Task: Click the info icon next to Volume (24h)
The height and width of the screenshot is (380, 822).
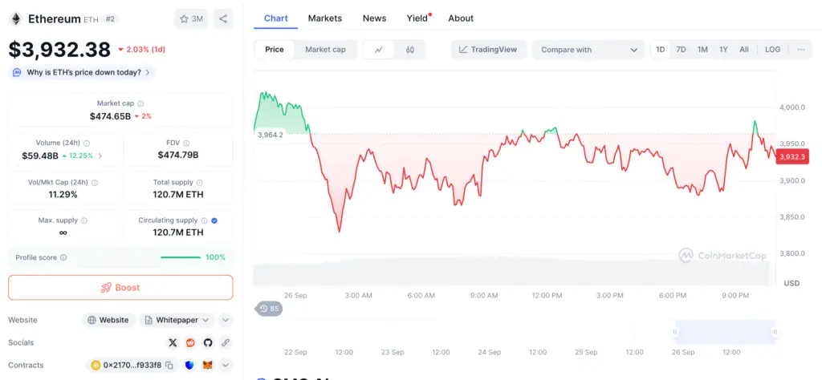Action: tap(87, 143)
